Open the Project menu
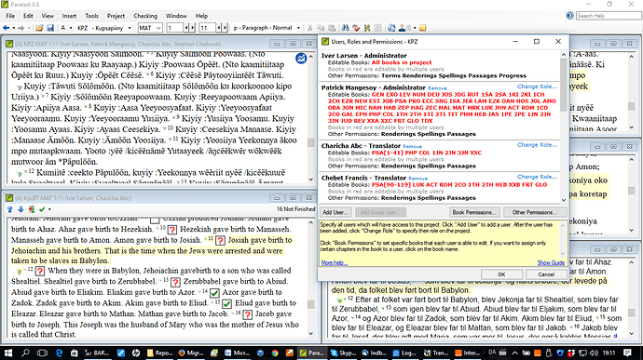The image size is (643, 360). tap(116, 16)
